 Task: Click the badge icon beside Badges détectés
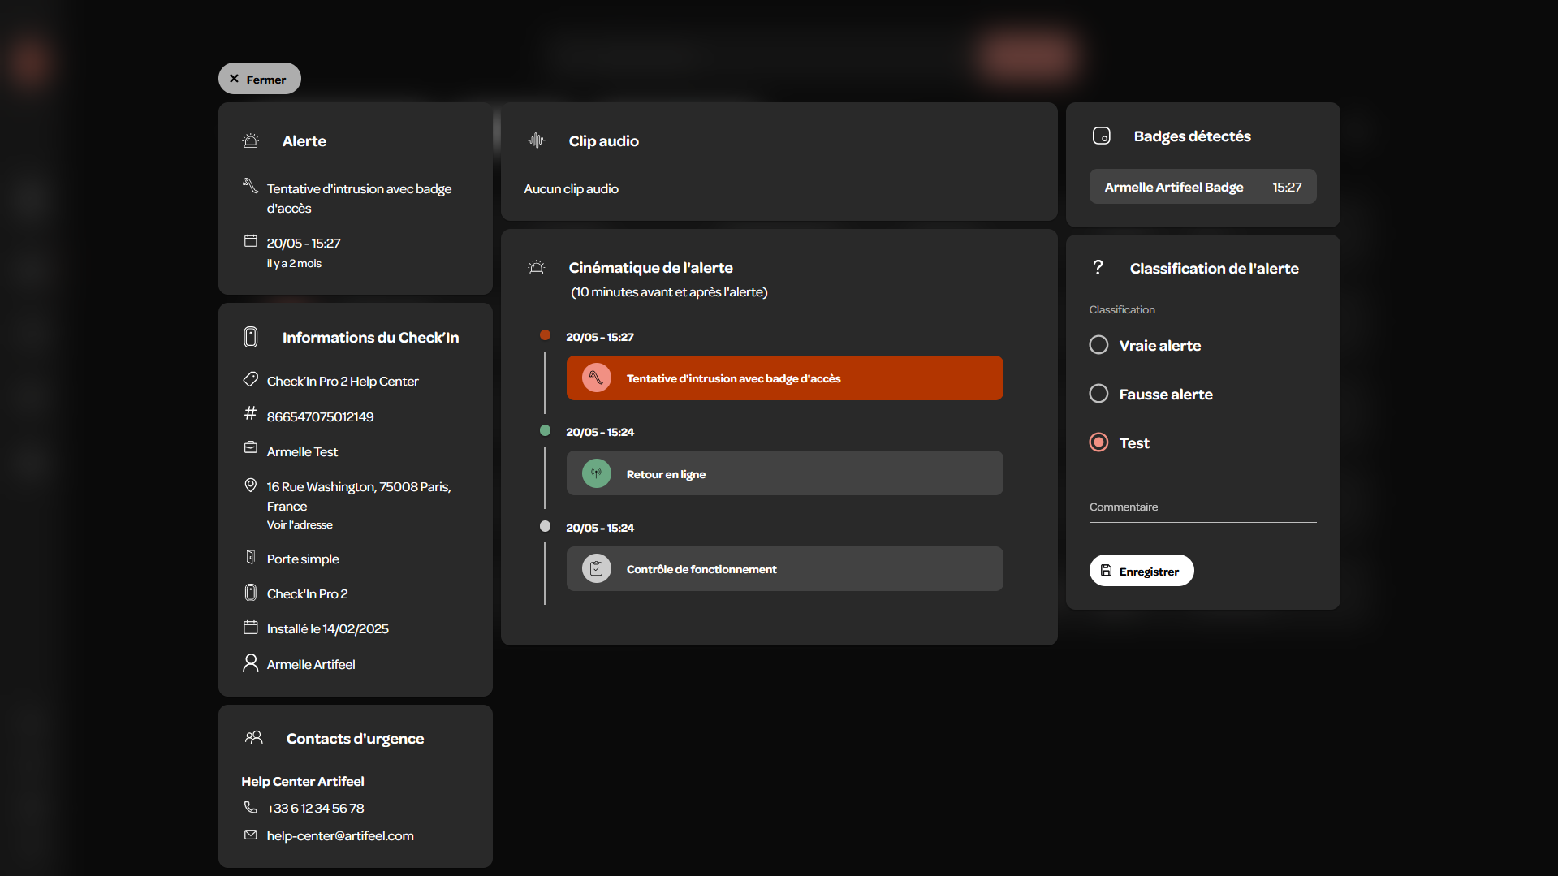tap(1101, 136)
